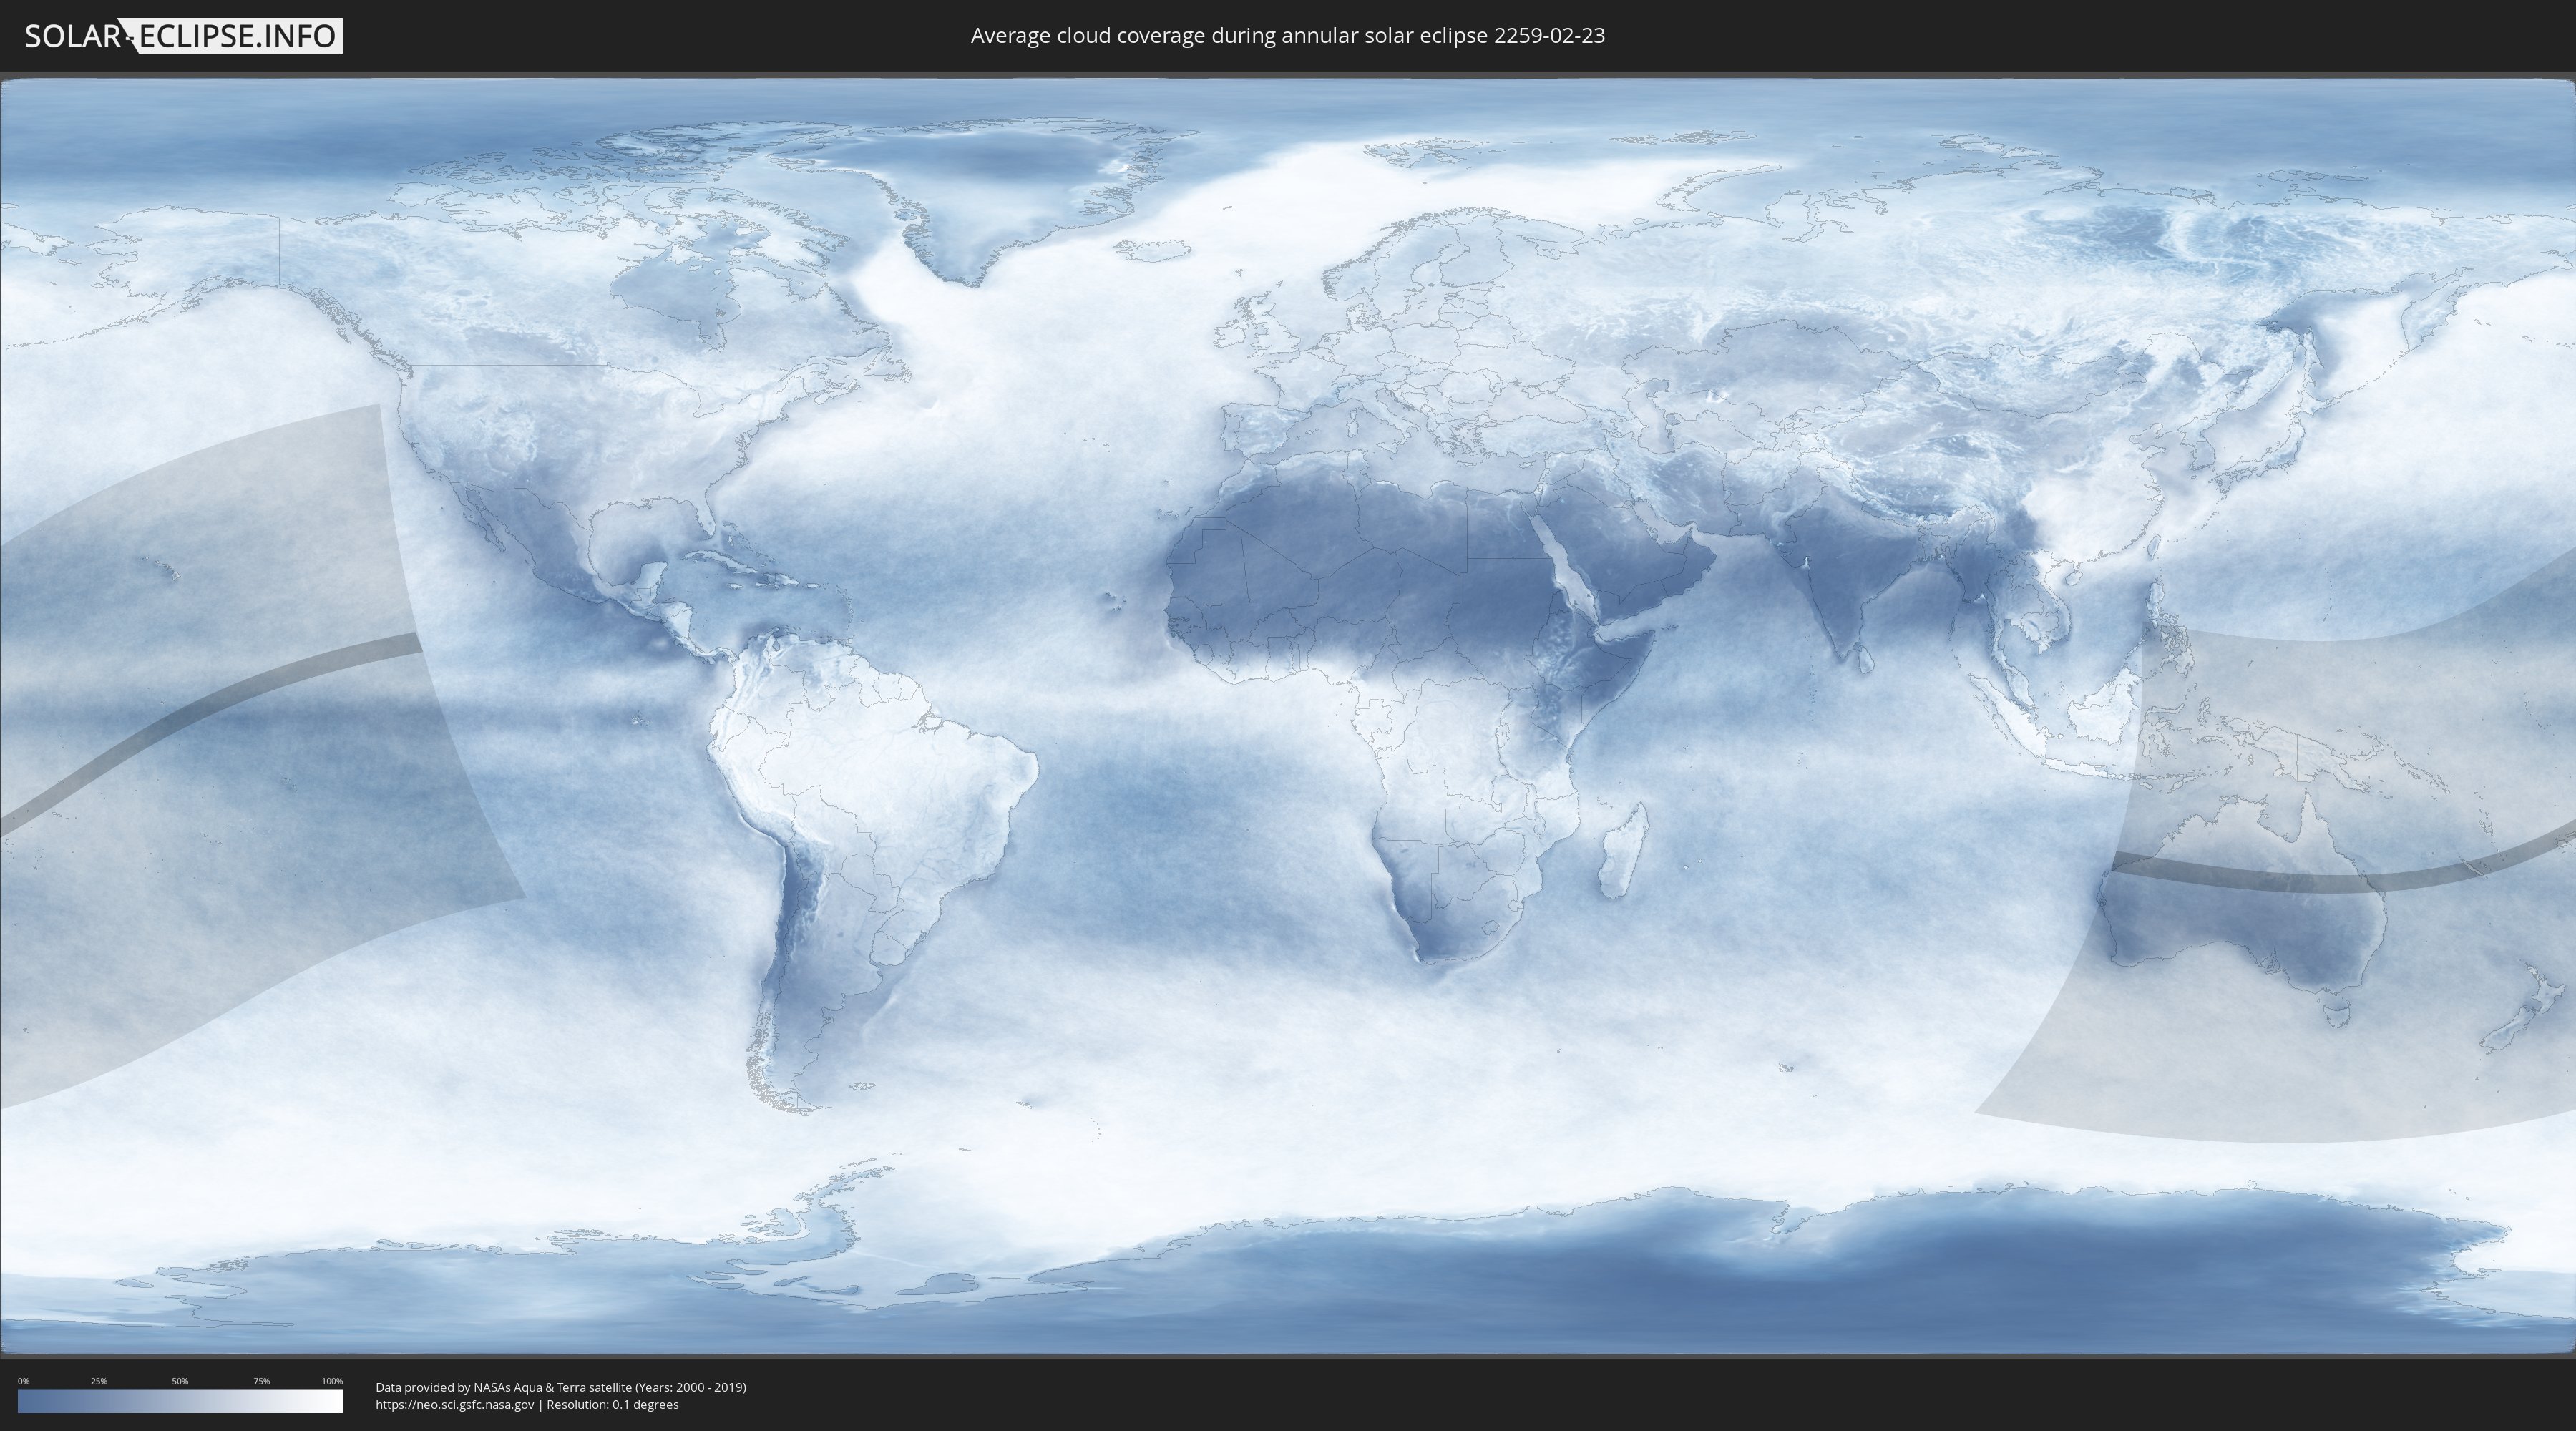Click the Resolution: 0.1 degrees text
The height and width of the screenshot is (1431, 2576).
612,1404
